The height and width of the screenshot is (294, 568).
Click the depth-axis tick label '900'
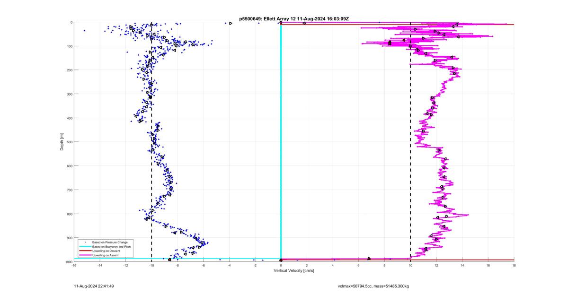coord(69,238)
